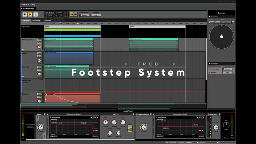Solo the Wet Clay track
Screen dimensions: 256x144
click(39, 67)
